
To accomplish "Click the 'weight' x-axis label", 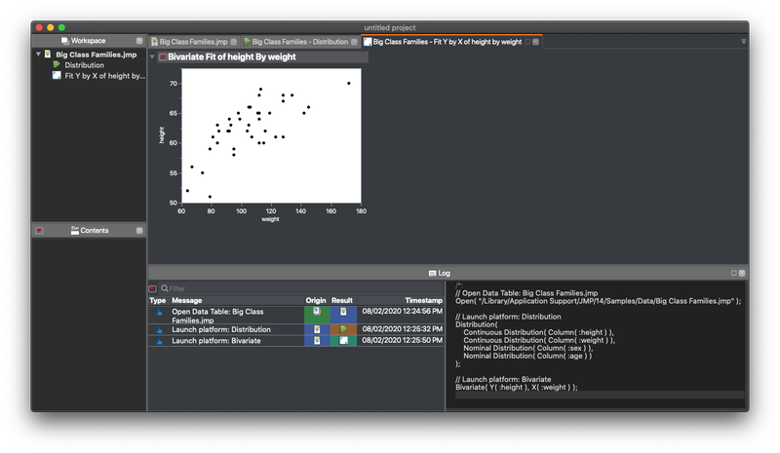I will 270,219.
